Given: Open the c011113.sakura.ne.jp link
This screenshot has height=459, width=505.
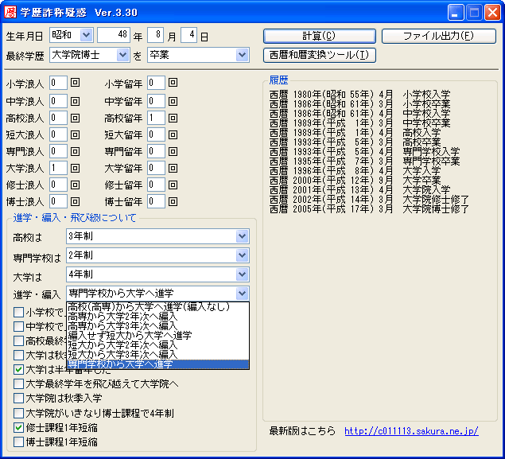Looking at the screenshot, I should click(411, 430).
